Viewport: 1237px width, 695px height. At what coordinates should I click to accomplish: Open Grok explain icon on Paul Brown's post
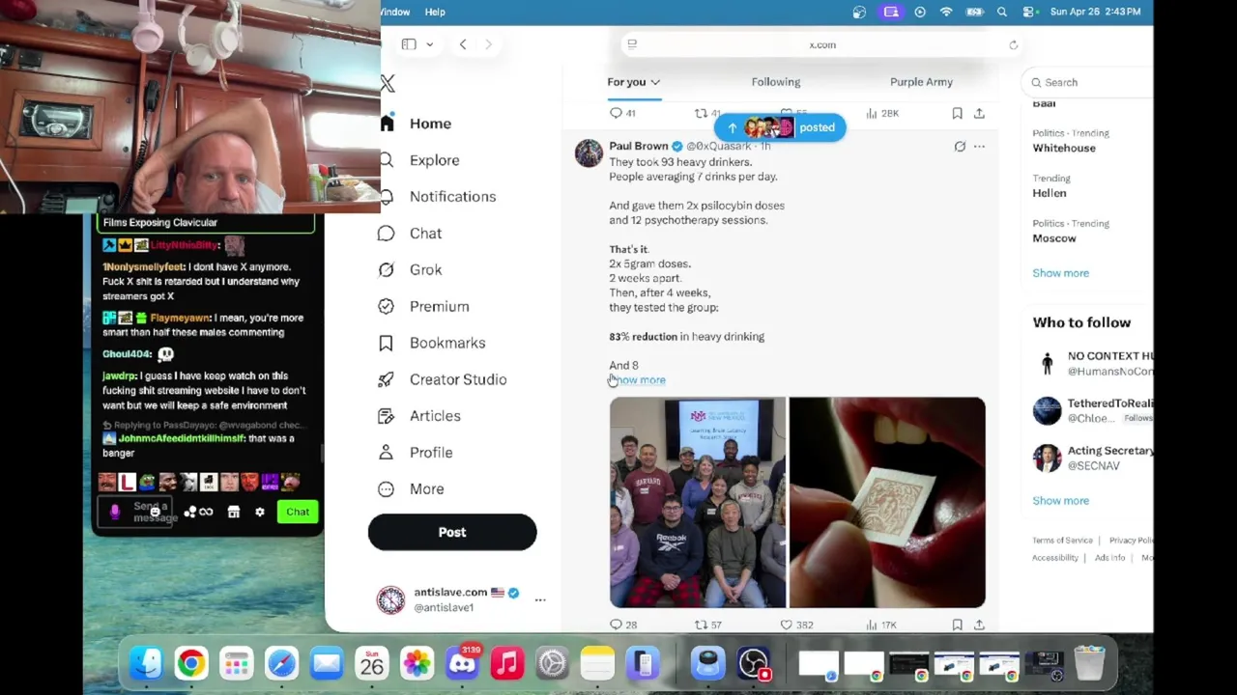[x=960, y=147]
